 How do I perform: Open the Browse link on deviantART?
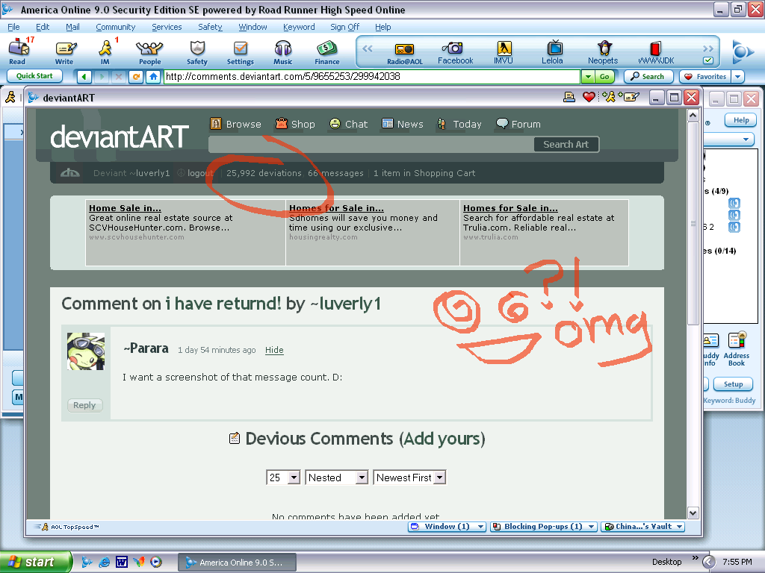pos(235,125)
